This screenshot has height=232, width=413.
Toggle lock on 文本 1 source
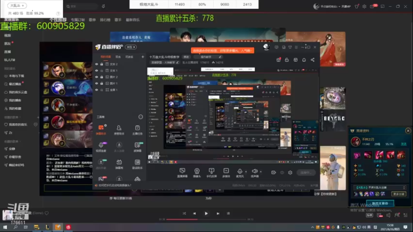(x=102, y=71)
